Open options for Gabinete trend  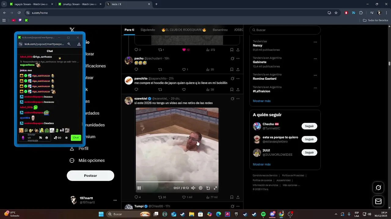tap(315, 59)
